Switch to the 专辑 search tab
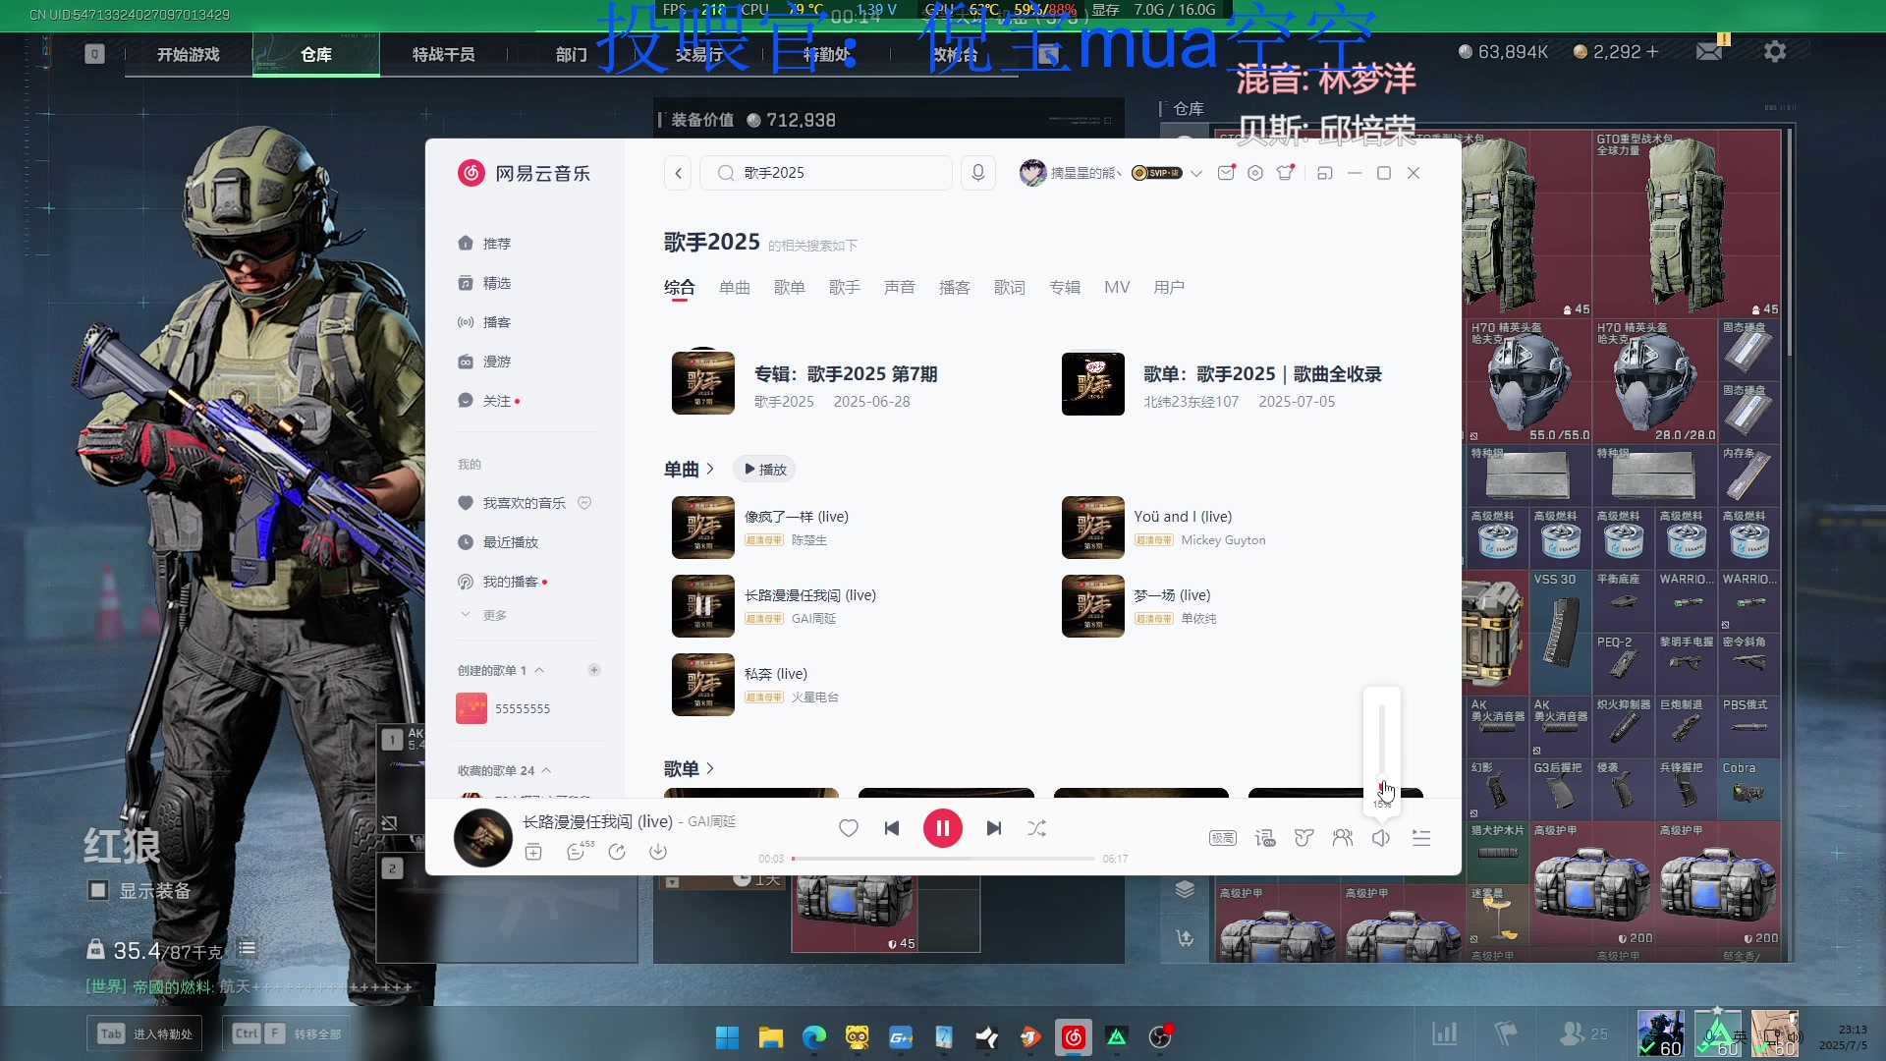Image resolution: width=1886 pixels, height=1061 pixels. coord(1065,287)
